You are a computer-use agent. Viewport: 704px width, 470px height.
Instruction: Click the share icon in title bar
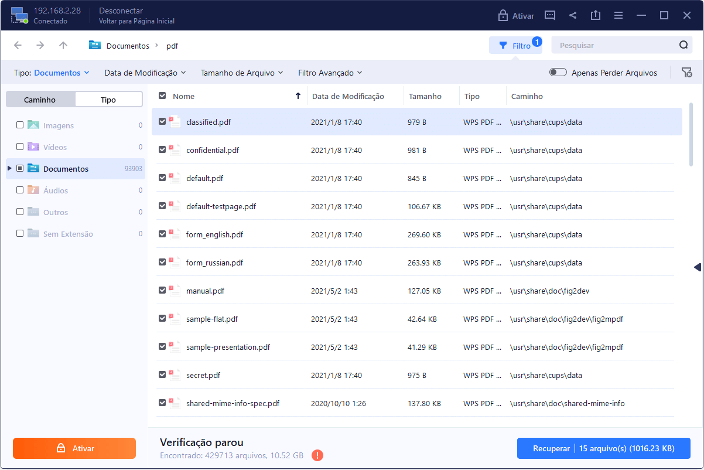573,16
